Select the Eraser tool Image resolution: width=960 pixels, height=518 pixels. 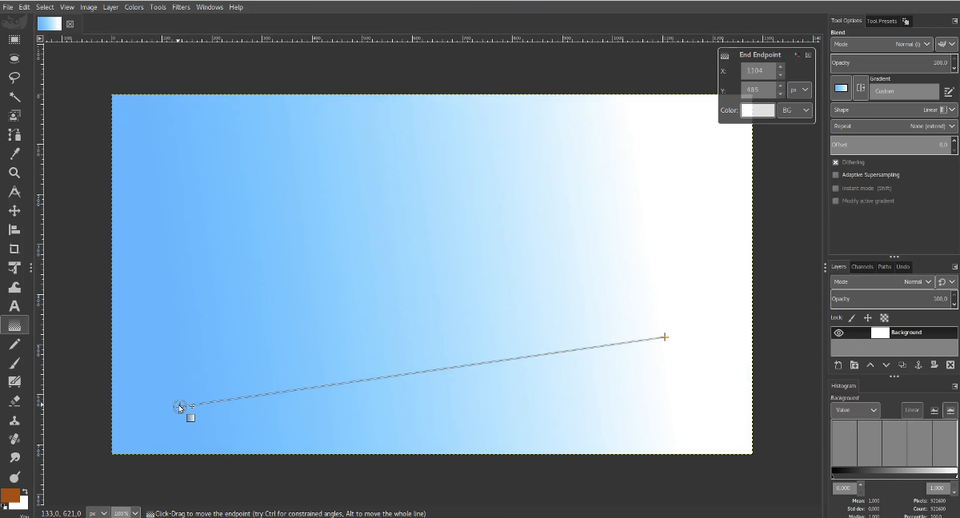tap(14, 400)
